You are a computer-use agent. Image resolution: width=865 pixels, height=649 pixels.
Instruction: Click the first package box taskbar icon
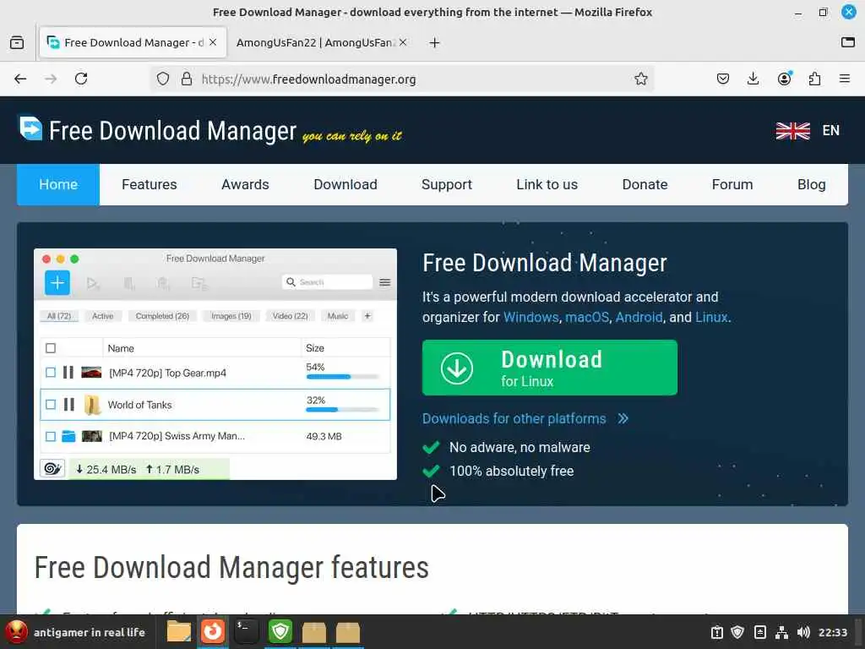pos(314,632)
